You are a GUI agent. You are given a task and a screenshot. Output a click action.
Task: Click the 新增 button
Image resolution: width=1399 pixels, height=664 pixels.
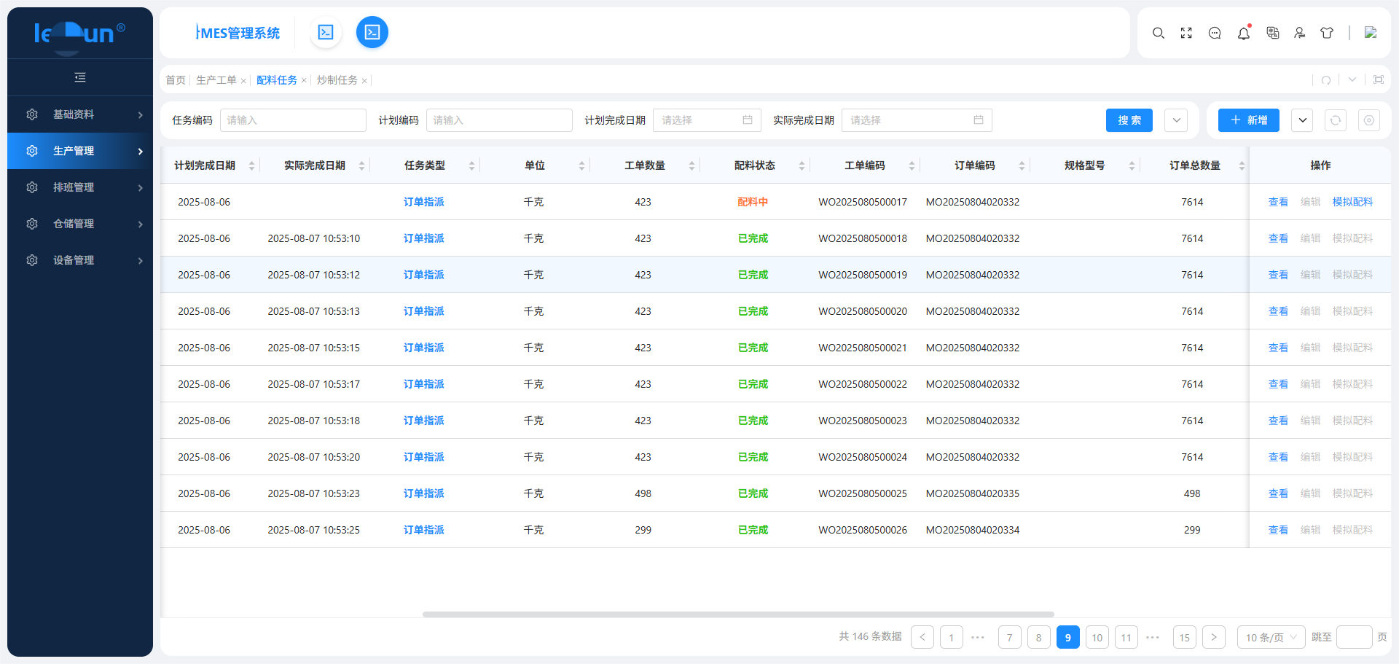coord(1249,120)
